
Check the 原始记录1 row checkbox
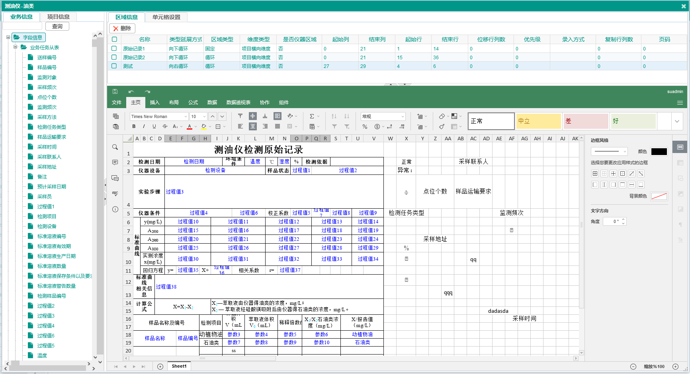(114, 48)
